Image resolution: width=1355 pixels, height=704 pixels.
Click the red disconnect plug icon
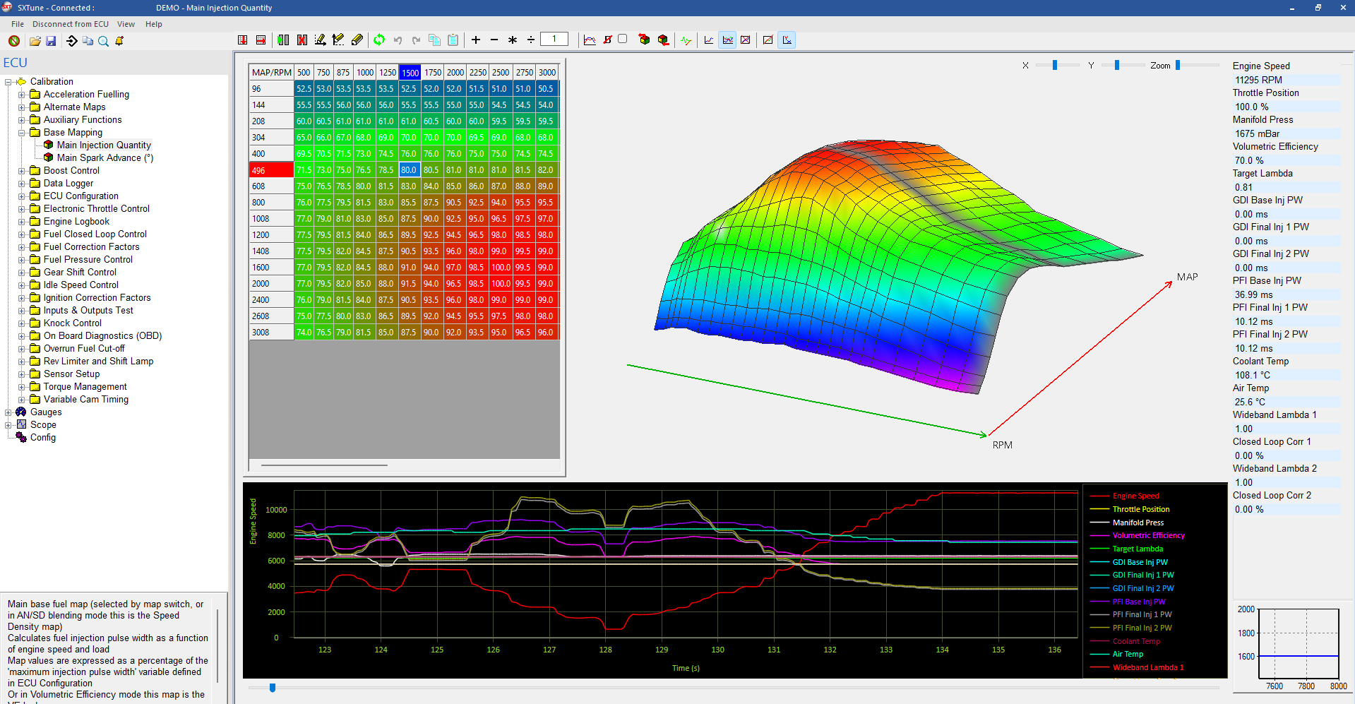point(14,41)
